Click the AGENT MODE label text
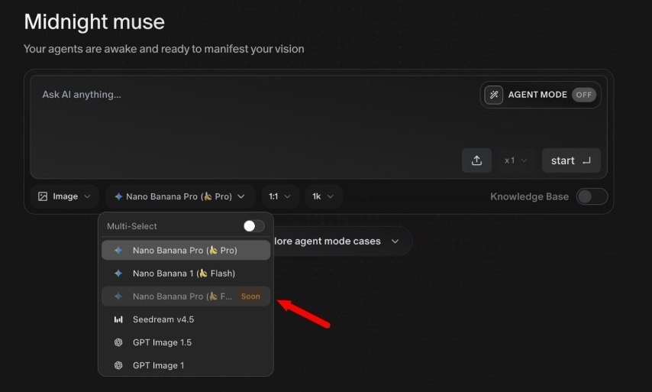The height and width of the screenshot is (392, 652). [x=537, y=95]
